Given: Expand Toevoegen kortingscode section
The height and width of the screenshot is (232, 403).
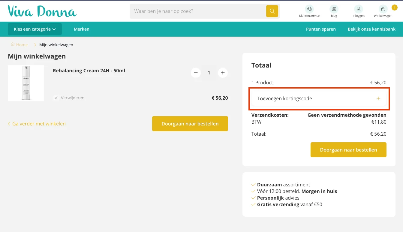Looking at the screenshot, I should pos(284,98).
